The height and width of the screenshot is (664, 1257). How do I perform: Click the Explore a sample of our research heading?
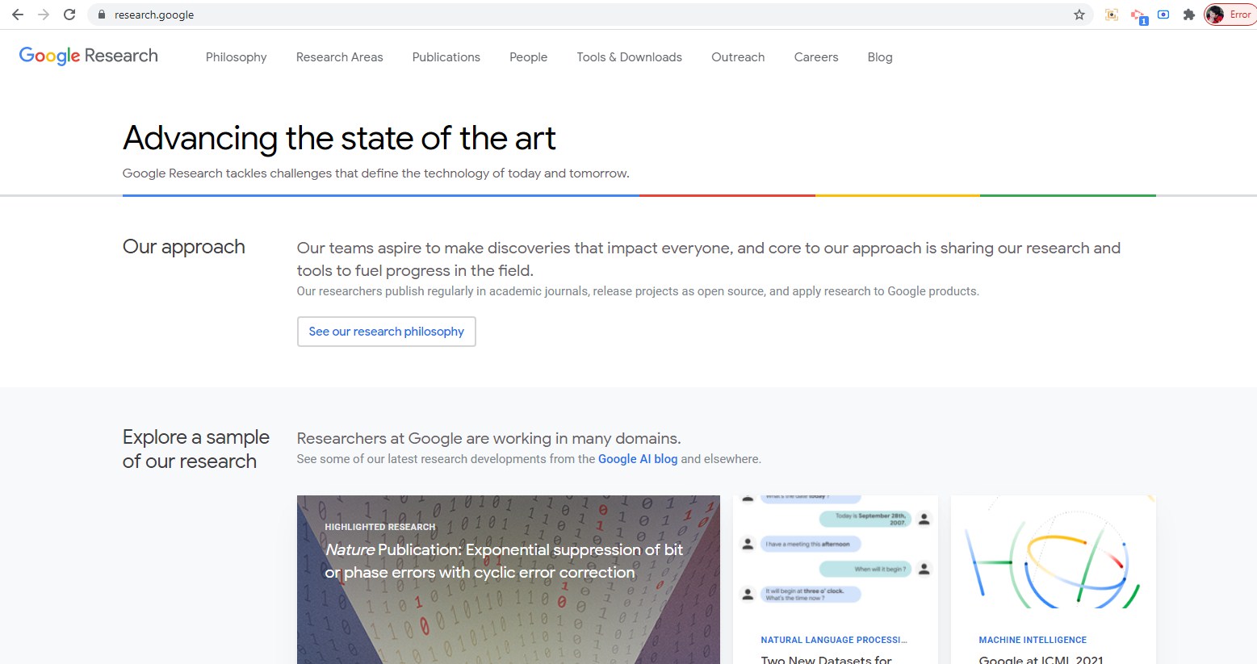196,449
